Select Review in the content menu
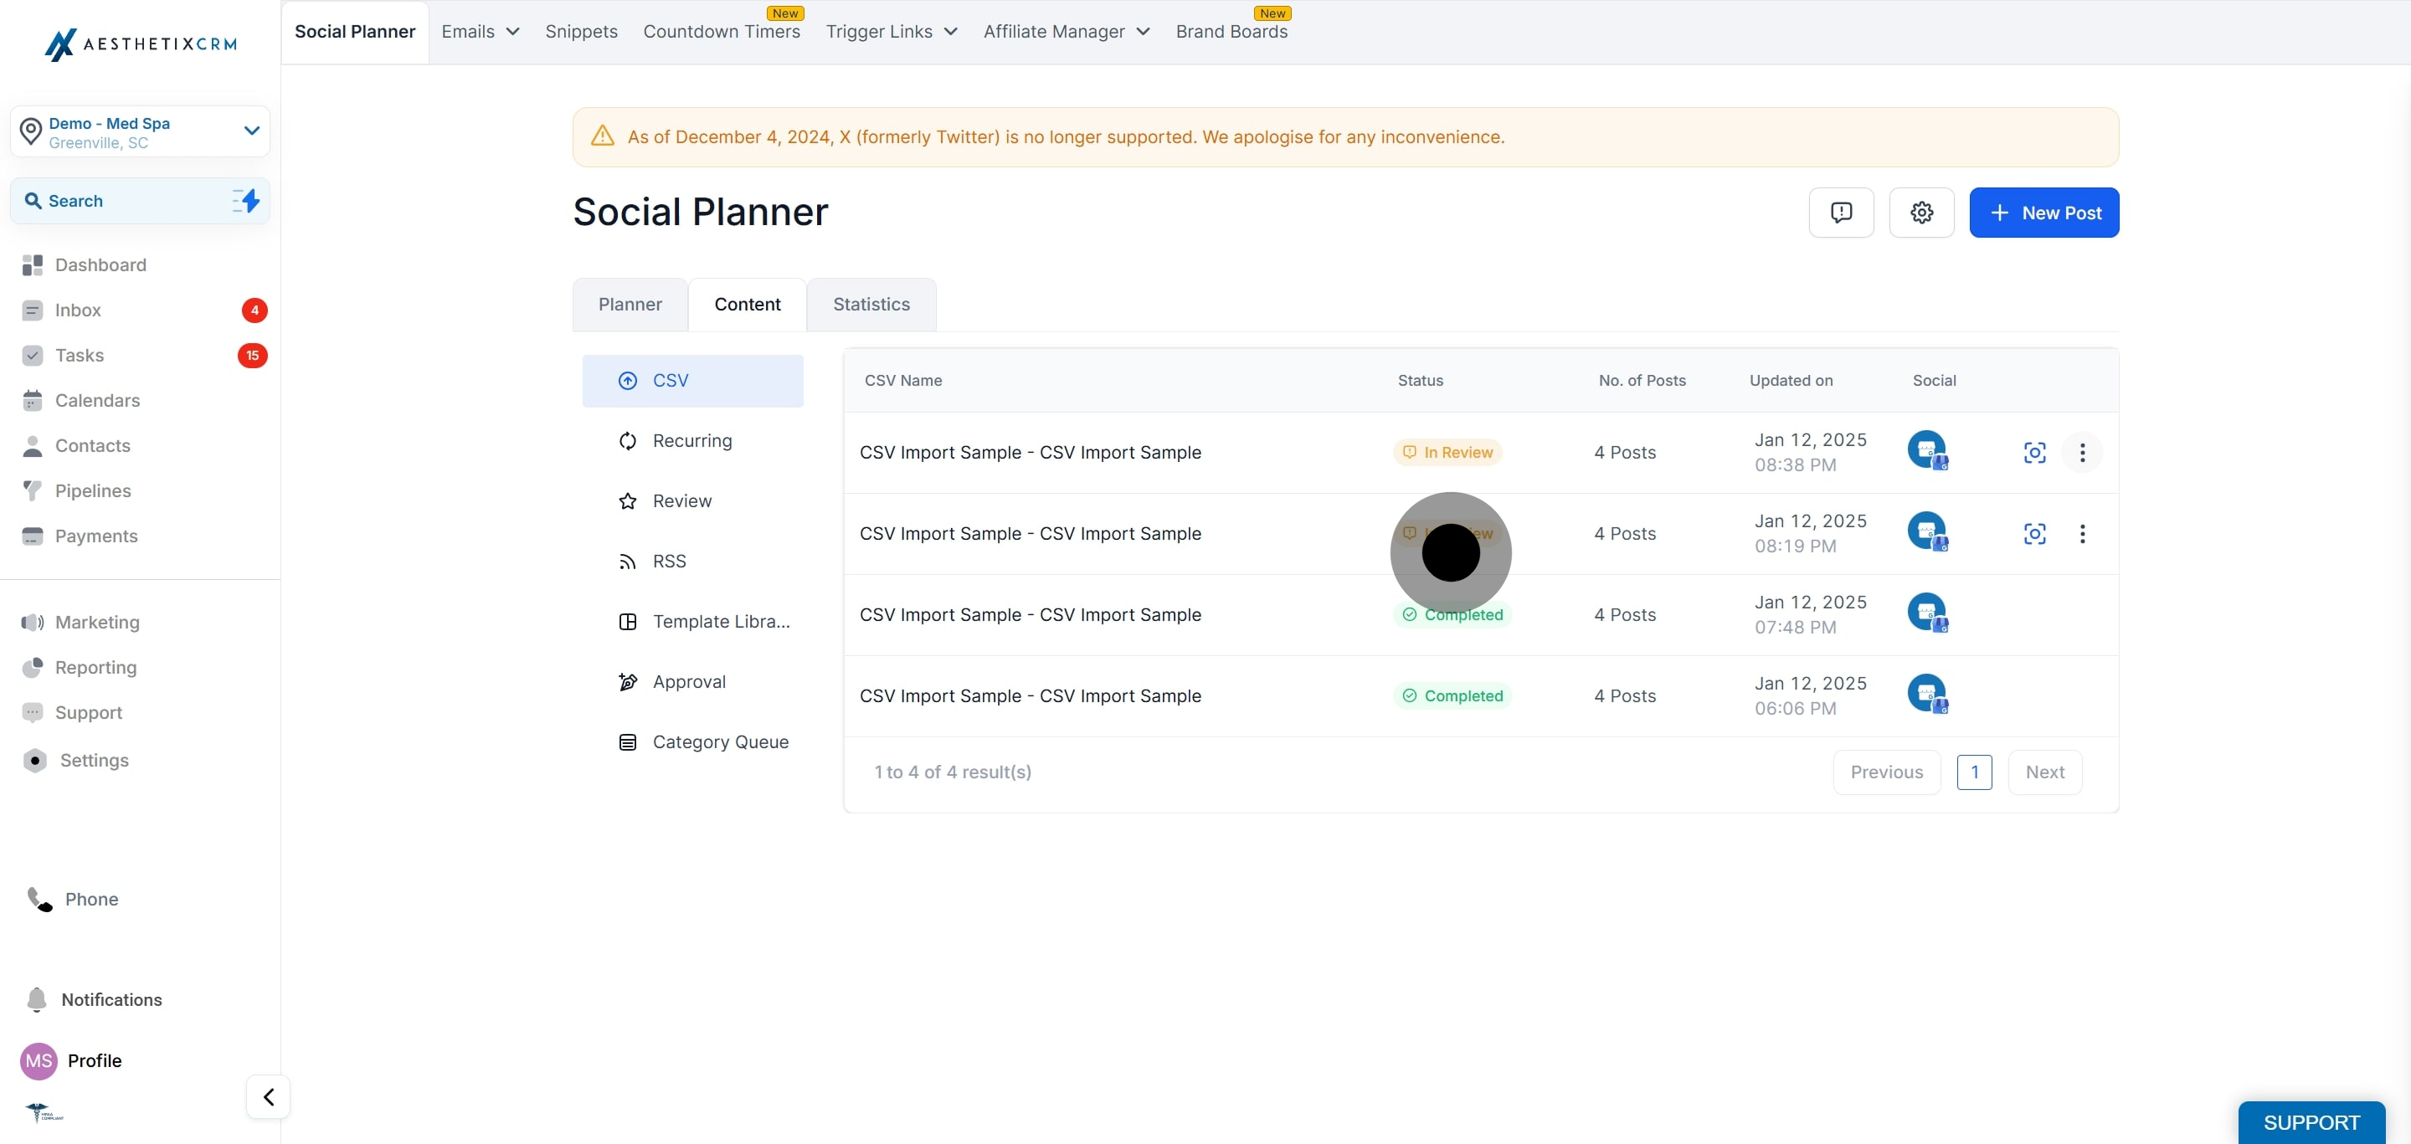Image resolution: width=2411 pixels, height=1144 pixels. [692, 500]
